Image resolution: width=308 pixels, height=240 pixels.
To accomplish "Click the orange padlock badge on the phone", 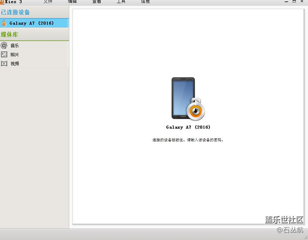I will click(x=195, y=110).
